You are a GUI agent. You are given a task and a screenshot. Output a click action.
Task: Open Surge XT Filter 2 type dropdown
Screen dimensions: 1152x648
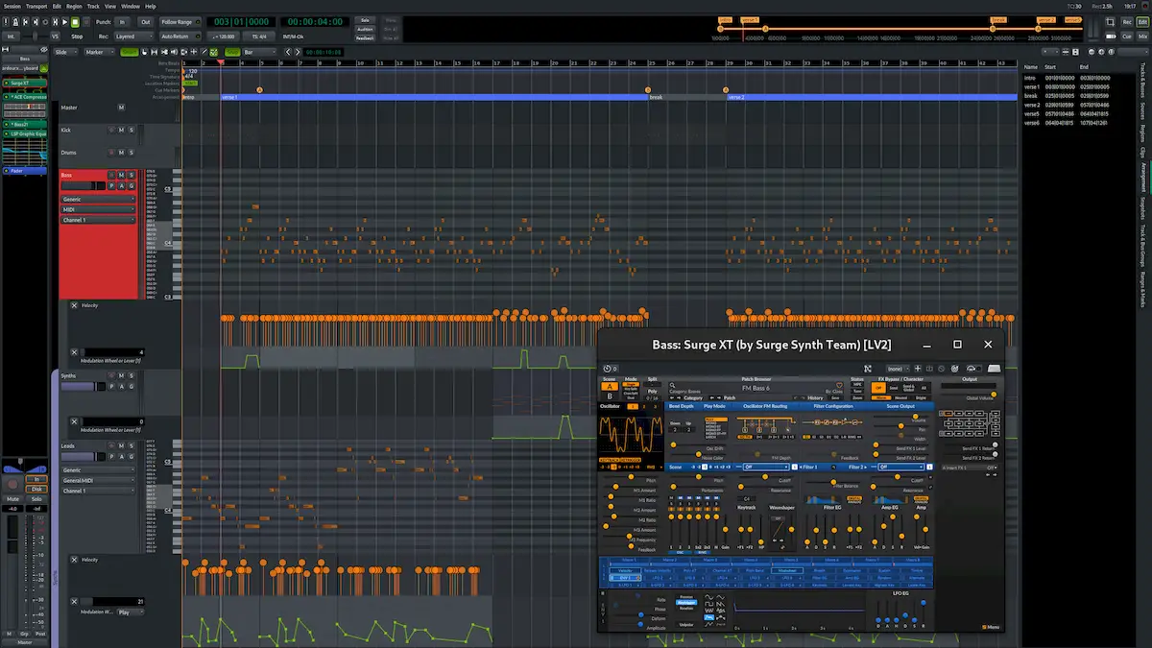point(900,467)
